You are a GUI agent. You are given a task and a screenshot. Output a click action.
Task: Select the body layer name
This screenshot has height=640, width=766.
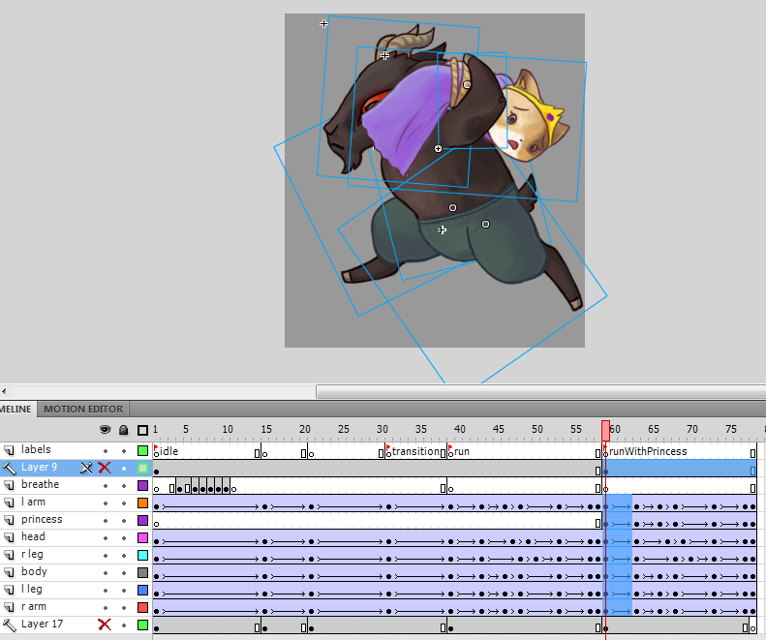(x=34, y=571)
